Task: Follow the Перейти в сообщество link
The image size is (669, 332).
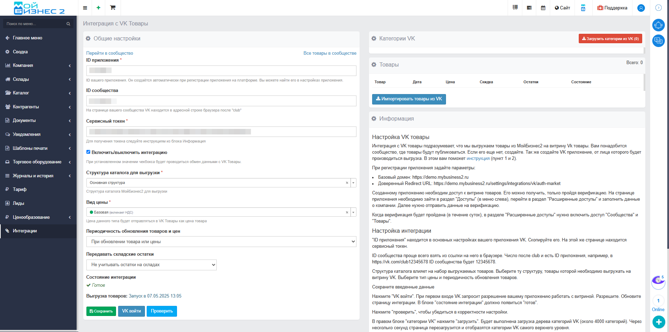Action: point(109,53)
